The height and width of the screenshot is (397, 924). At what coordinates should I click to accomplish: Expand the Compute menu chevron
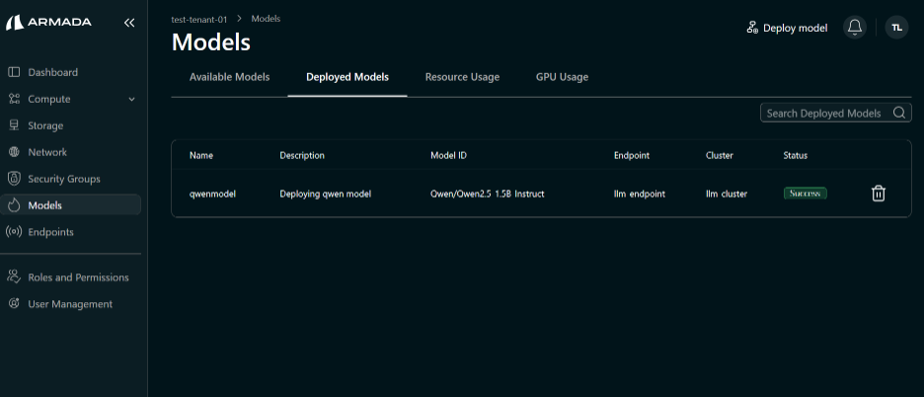pyautogui.click(x=132, y=99)
